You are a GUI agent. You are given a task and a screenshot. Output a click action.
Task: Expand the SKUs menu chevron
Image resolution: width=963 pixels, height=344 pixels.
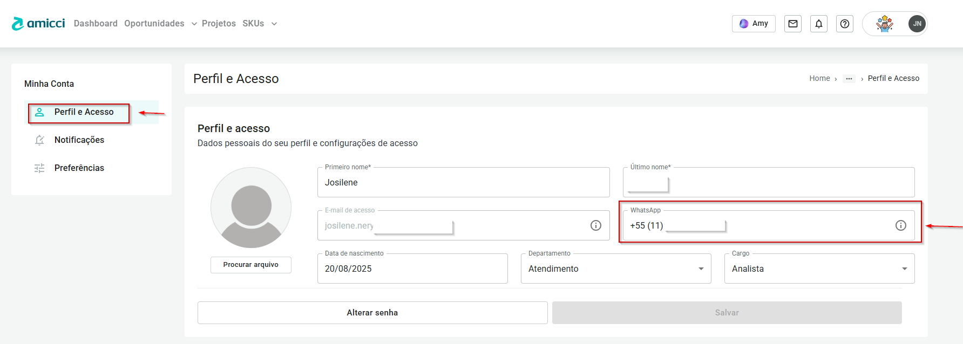click(x=274, y=24)
